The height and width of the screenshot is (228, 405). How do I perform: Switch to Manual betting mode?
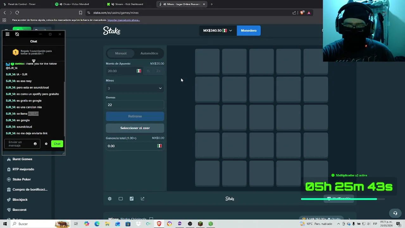[121, 53]
